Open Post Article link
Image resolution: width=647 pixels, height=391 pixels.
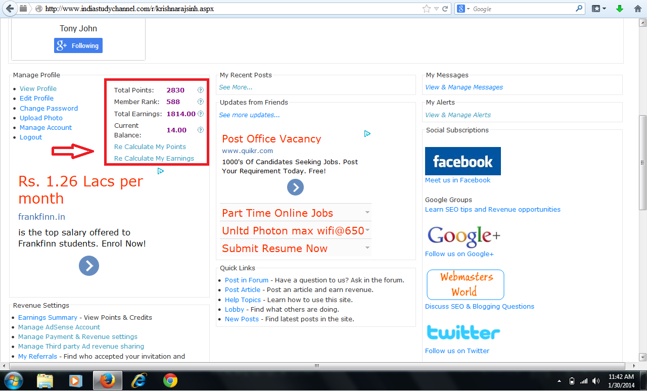(243, 289)
